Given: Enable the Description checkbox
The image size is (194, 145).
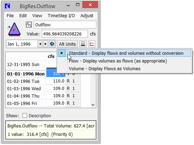Looking at the screenshot, I should click(25, 116).
